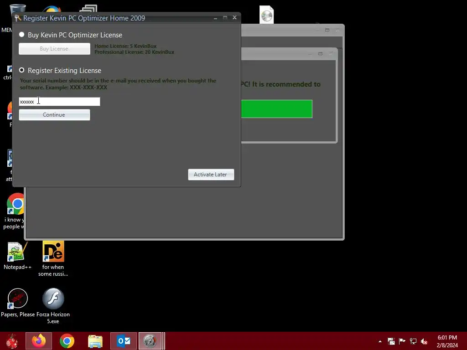Click the green progress bar in background window
467x350 pixels.
276,109
